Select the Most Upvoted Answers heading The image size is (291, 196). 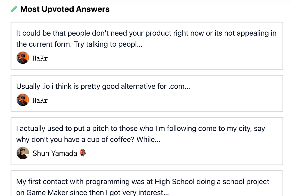(65, 9)
